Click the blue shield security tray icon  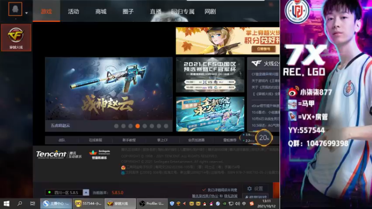(x=172, y=203)
